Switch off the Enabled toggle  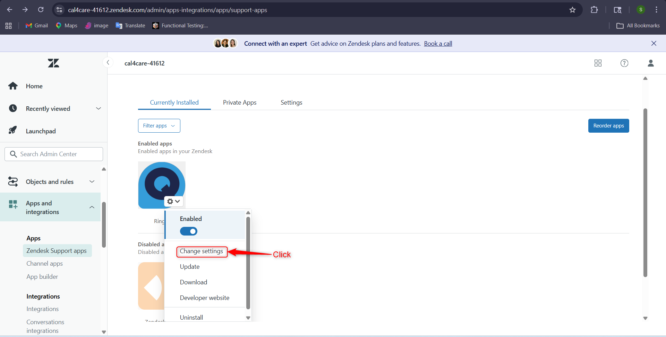pyautogui.click(x=189, y=231)
